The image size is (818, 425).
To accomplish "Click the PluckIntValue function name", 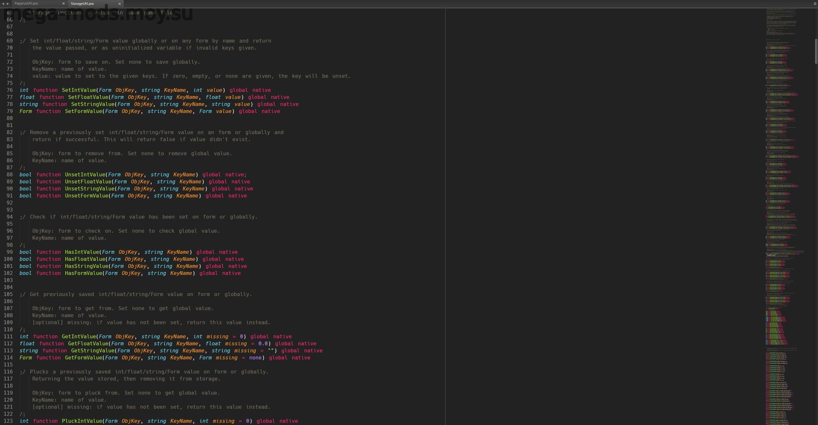I will coord(82,421).
